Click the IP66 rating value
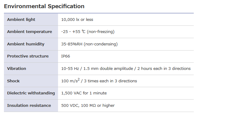The height and width of the screenshot is (128, 227). point(66,56)
